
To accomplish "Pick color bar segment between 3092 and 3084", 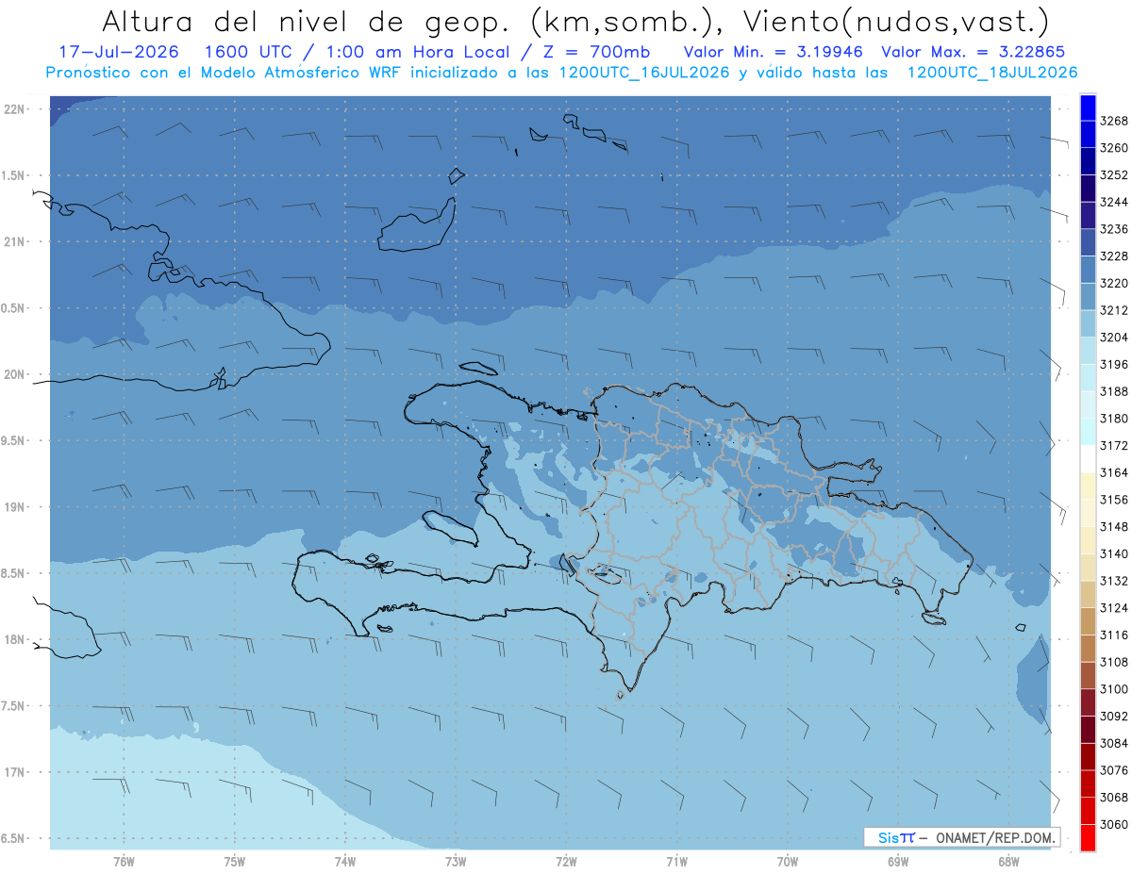I will pos(1088,729).
